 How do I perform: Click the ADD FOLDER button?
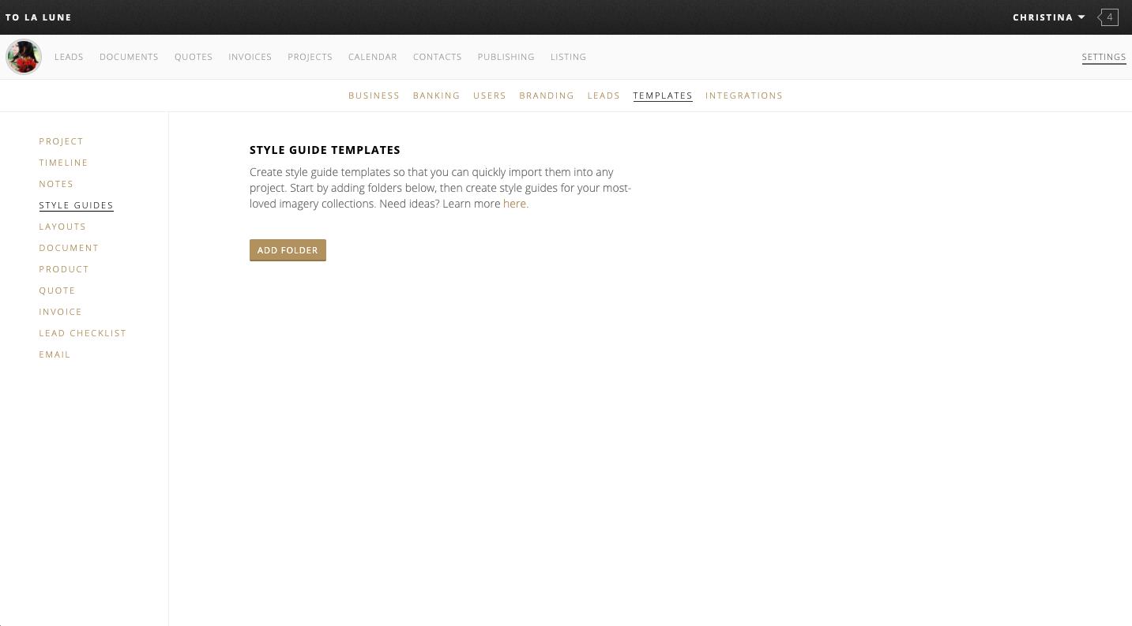point(288,249)
